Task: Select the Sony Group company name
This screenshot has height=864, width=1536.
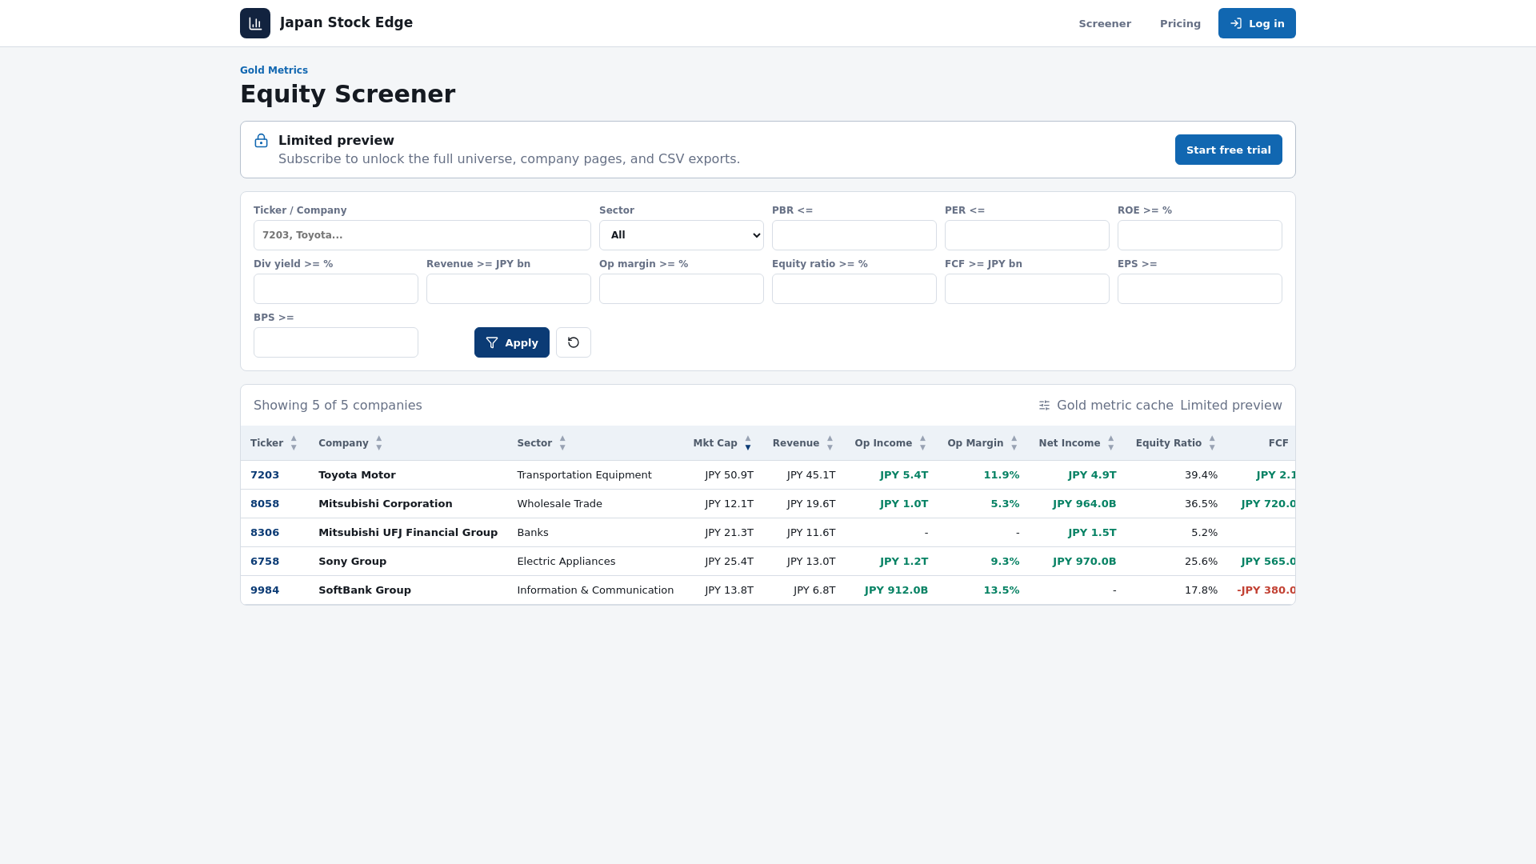Action: (x=352, y=562)
